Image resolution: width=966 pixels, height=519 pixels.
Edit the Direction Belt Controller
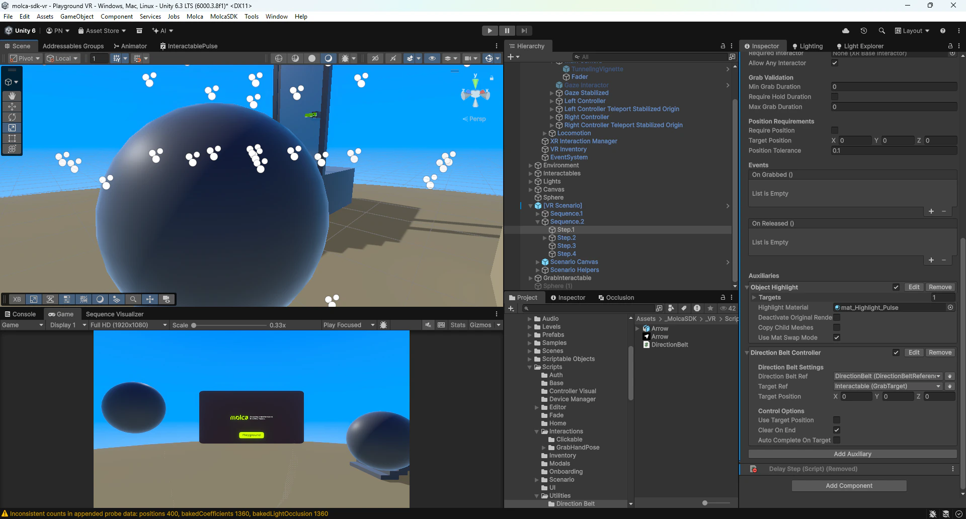pyautogui.click(x=914, y=353)
